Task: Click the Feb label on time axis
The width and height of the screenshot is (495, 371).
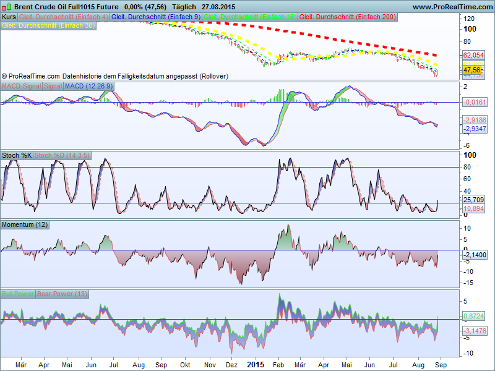Action: [x=278, y=365]
